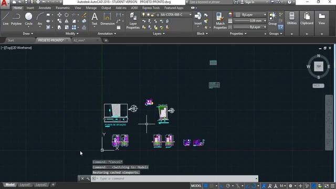Toggle ortho mode in status bar
Viewport: 336px width, 189px height.
[222, 186]
